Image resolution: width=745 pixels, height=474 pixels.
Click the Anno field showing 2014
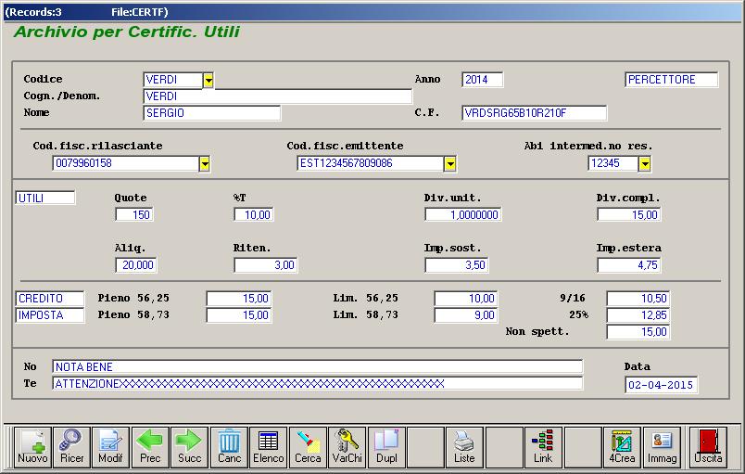coord(482,80)
